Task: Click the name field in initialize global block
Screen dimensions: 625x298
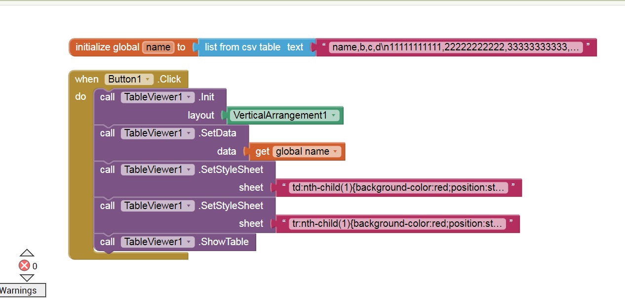Action: coord(158,47)
